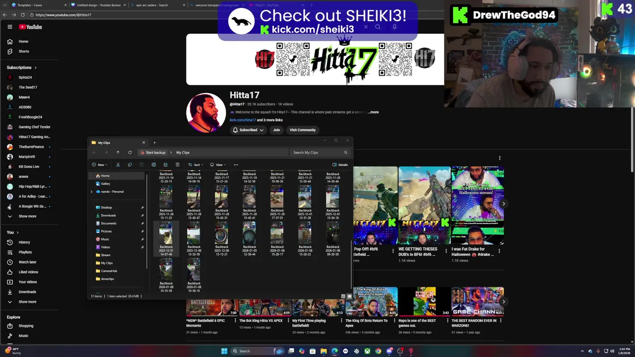Open the YouTube hamburger guide menu

click(x=9, y=27)
